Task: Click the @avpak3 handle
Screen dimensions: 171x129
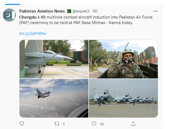Action: pos(82,11)
